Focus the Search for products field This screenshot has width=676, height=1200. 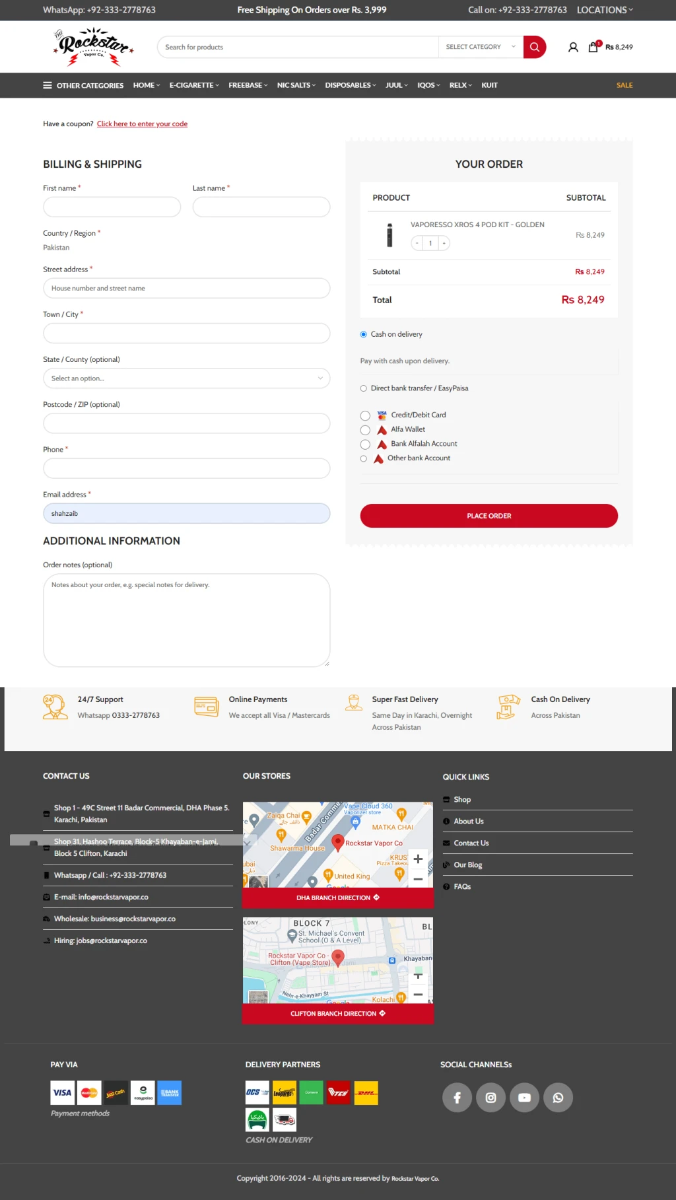point(298,47)
